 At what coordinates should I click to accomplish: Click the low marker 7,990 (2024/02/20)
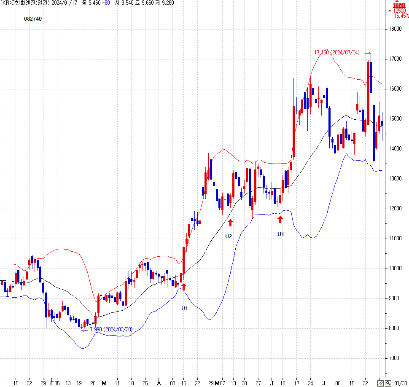pyautogui.click(x=111, y=330)
